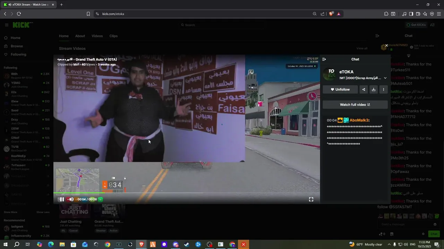
Task: Collapse the main stream chat panel
Action: coord(377,36)
